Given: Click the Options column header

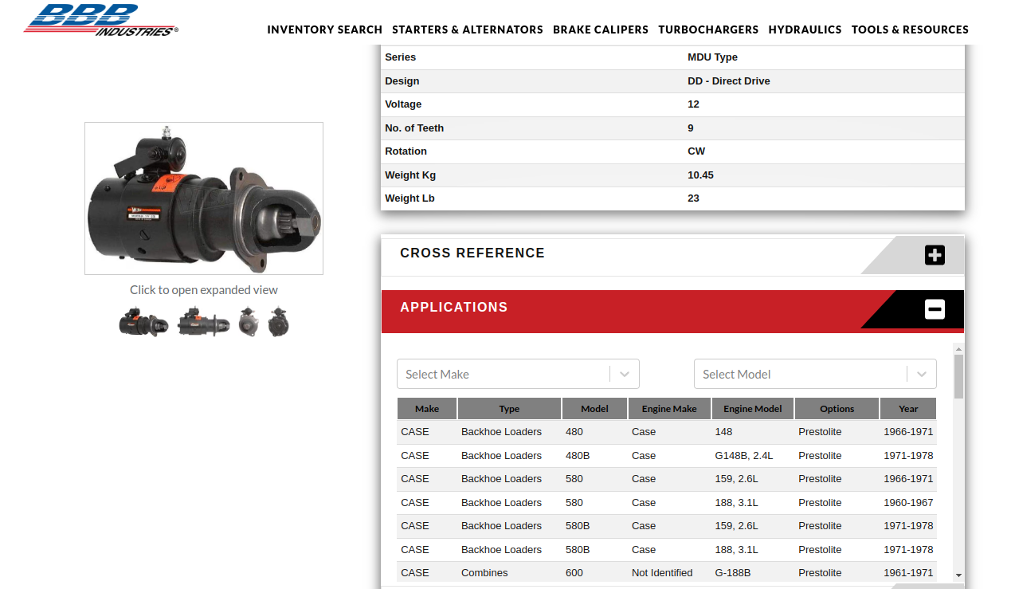Looking at the screenshot, I should [837, 409].
